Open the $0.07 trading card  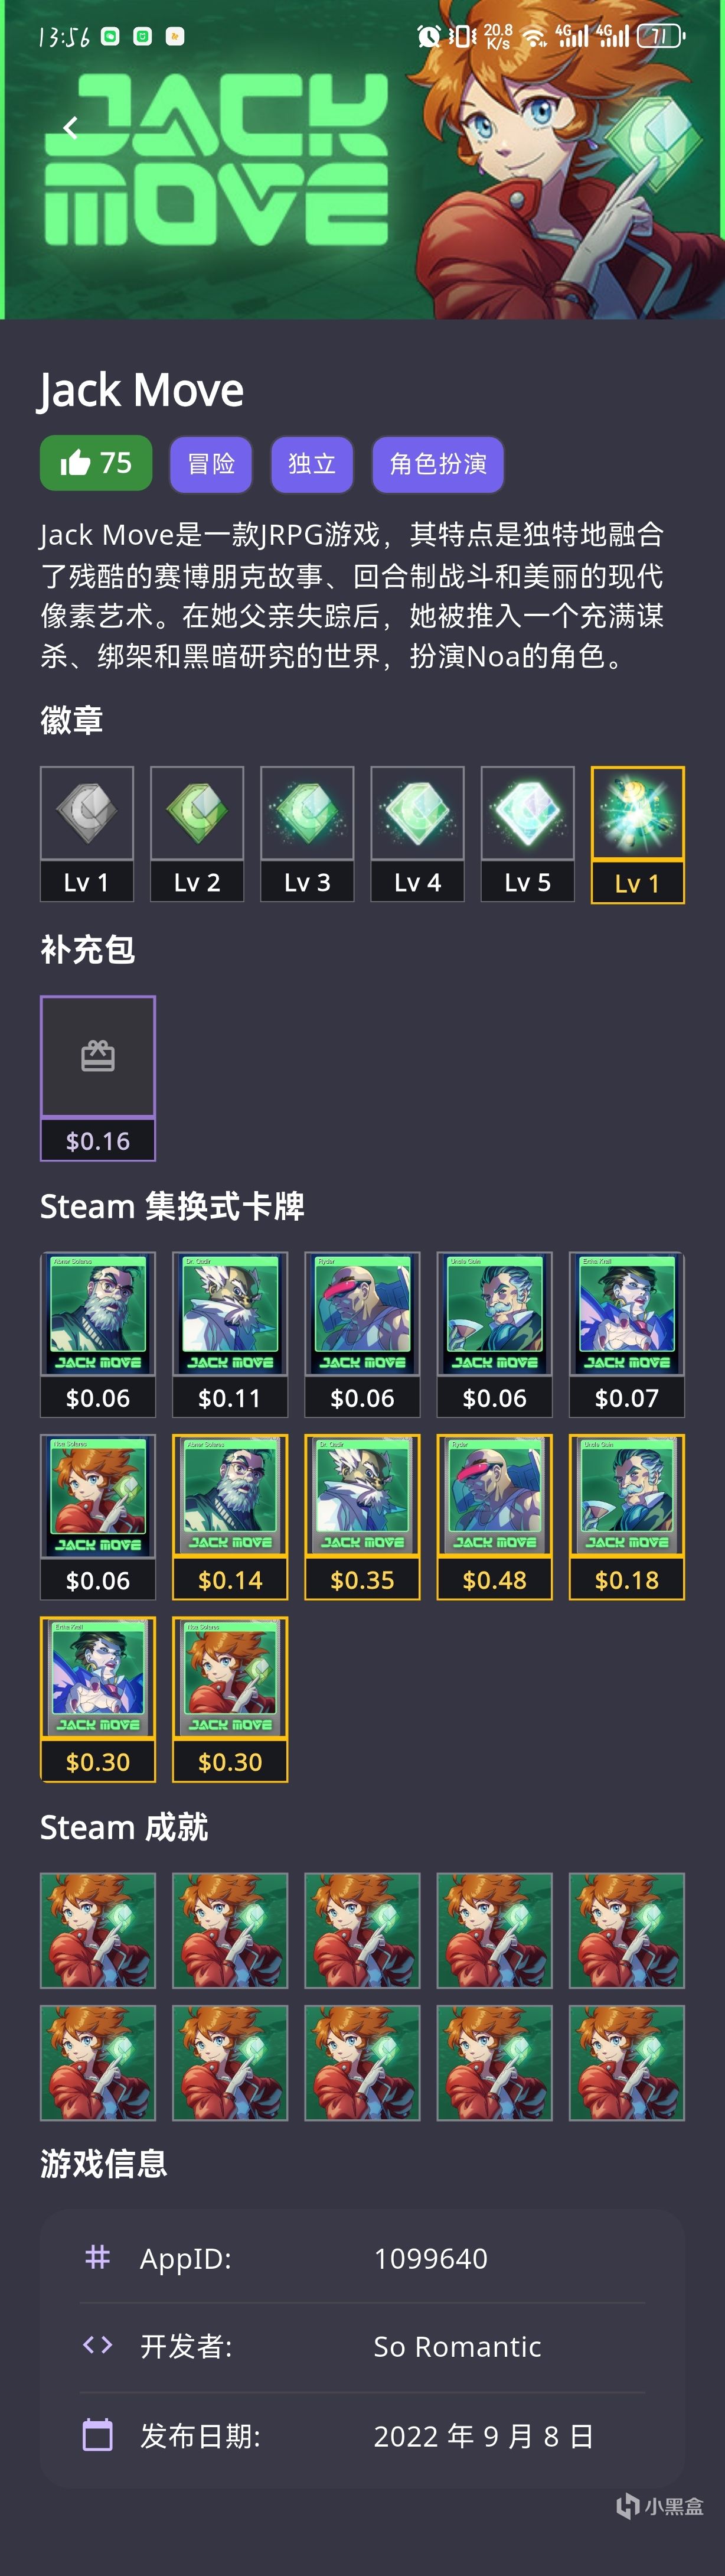click(627, 1334)
